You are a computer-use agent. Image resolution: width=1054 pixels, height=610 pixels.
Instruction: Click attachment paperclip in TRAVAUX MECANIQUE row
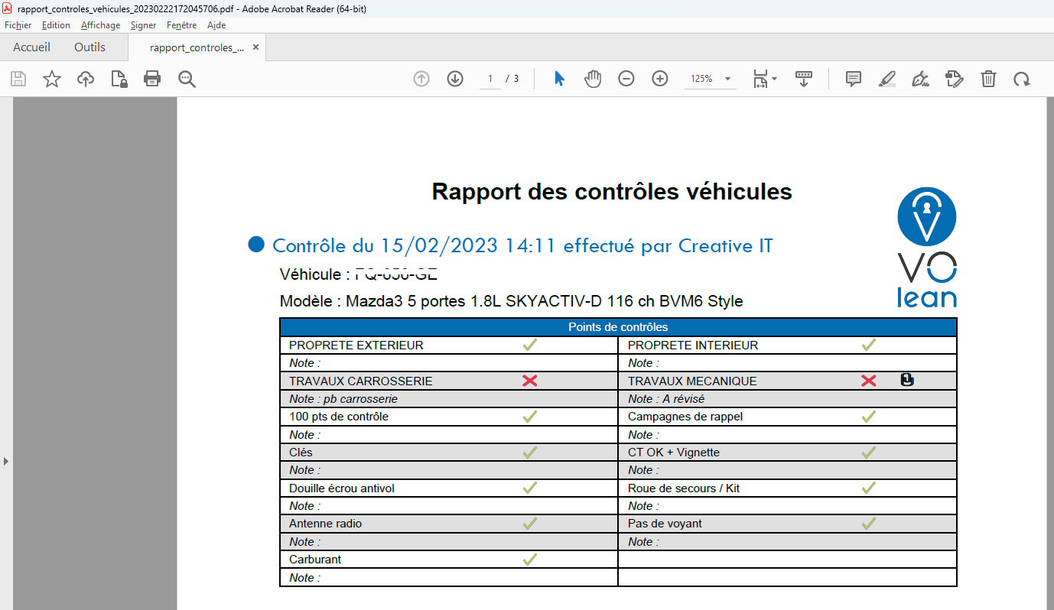907,380
